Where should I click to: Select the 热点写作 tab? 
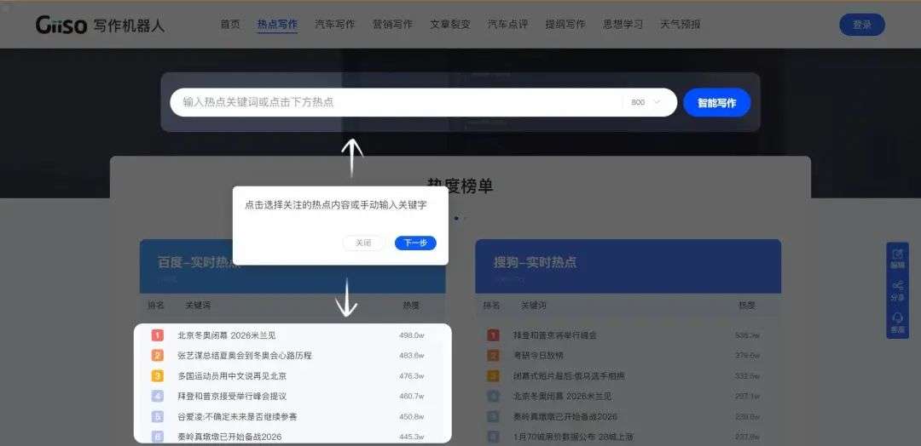click(277, 25)
